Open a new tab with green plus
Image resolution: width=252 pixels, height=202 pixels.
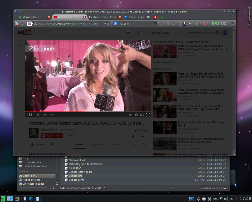tap(162, 17)
